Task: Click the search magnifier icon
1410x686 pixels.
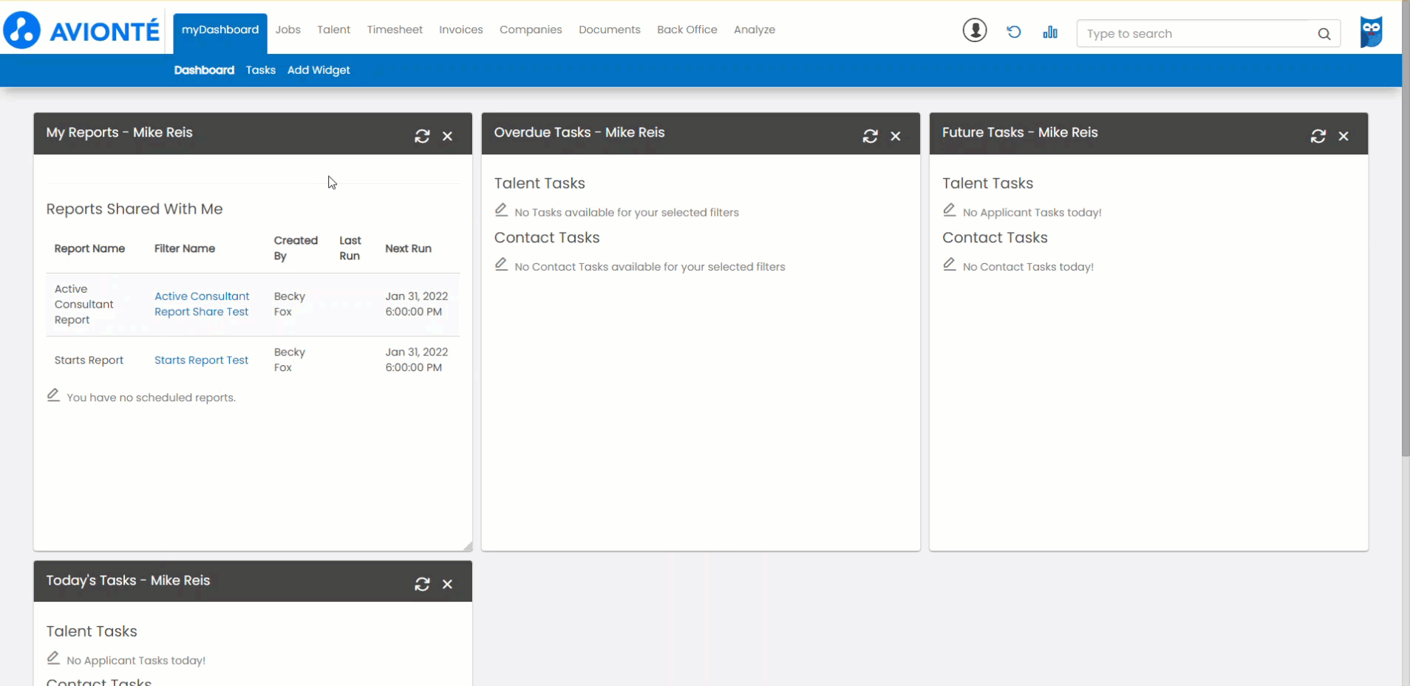Action: (1324, 34)
